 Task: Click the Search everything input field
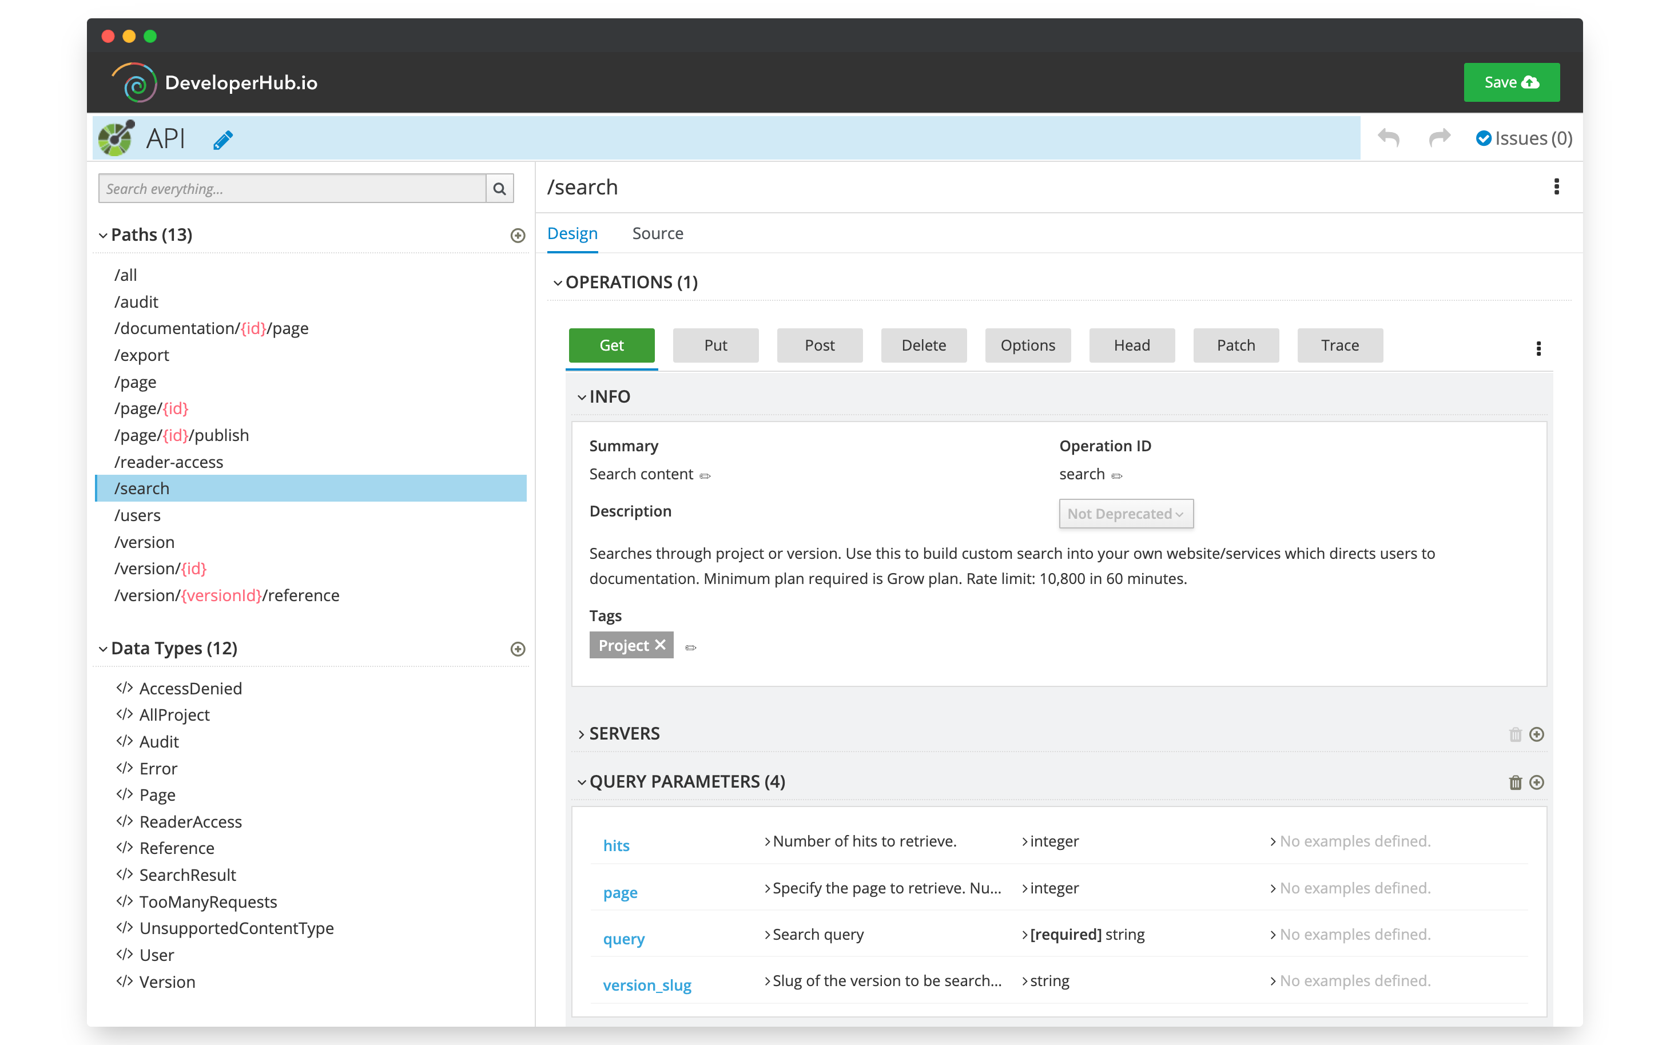[x=292, y=189]
